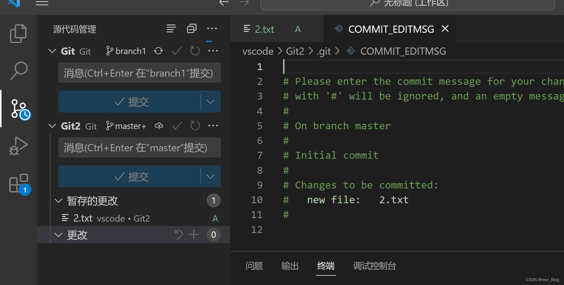Open more actions for Git repository
564x285 pixels.
point(213,51)
